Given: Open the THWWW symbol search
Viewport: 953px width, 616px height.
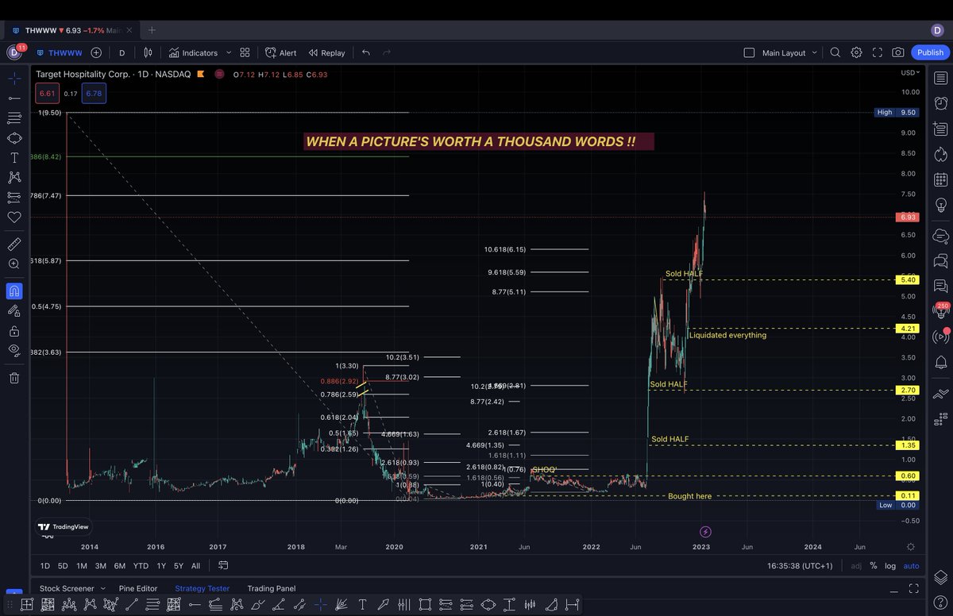Looking at the screenshot, I should pyautogui.click(x=61, y=52).
